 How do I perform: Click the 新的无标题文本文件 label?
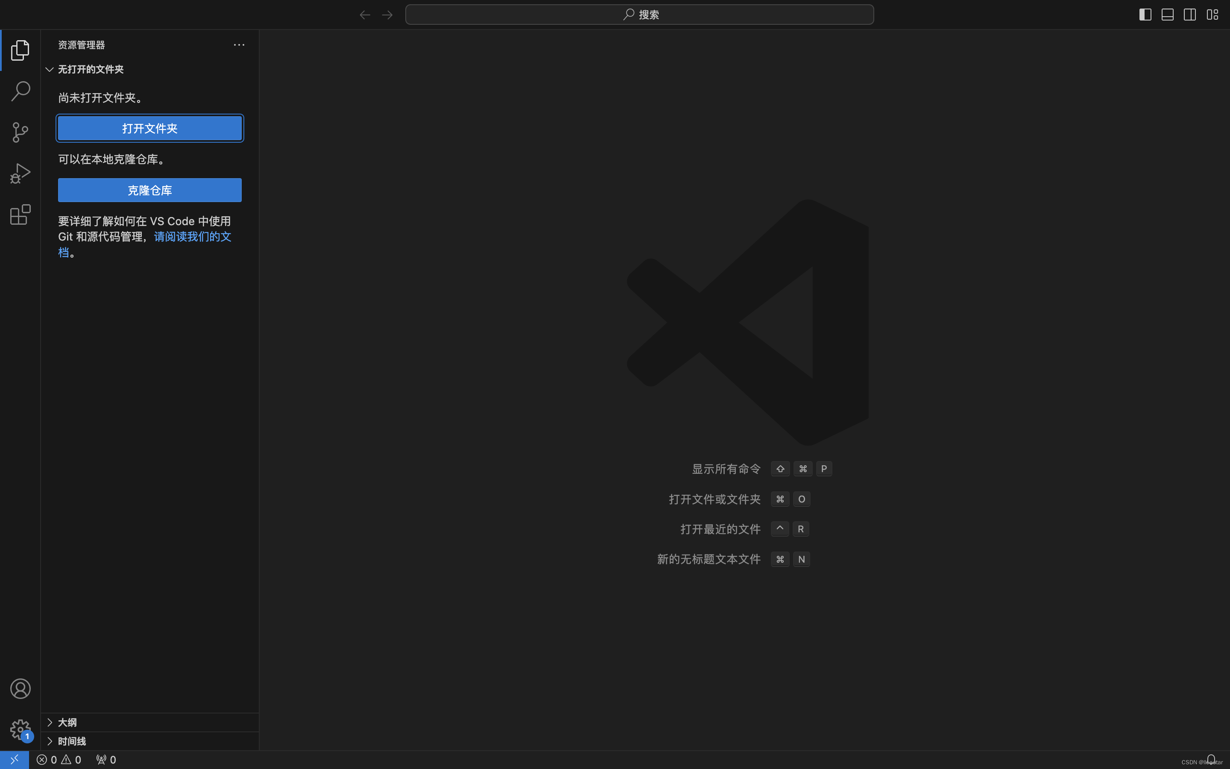709,559
